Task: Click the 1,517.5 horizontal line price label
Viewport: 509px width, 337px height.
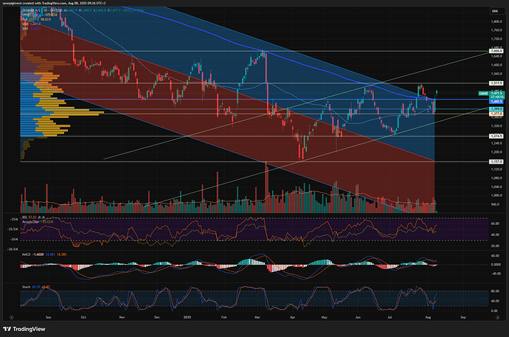Action: point(496,83)
